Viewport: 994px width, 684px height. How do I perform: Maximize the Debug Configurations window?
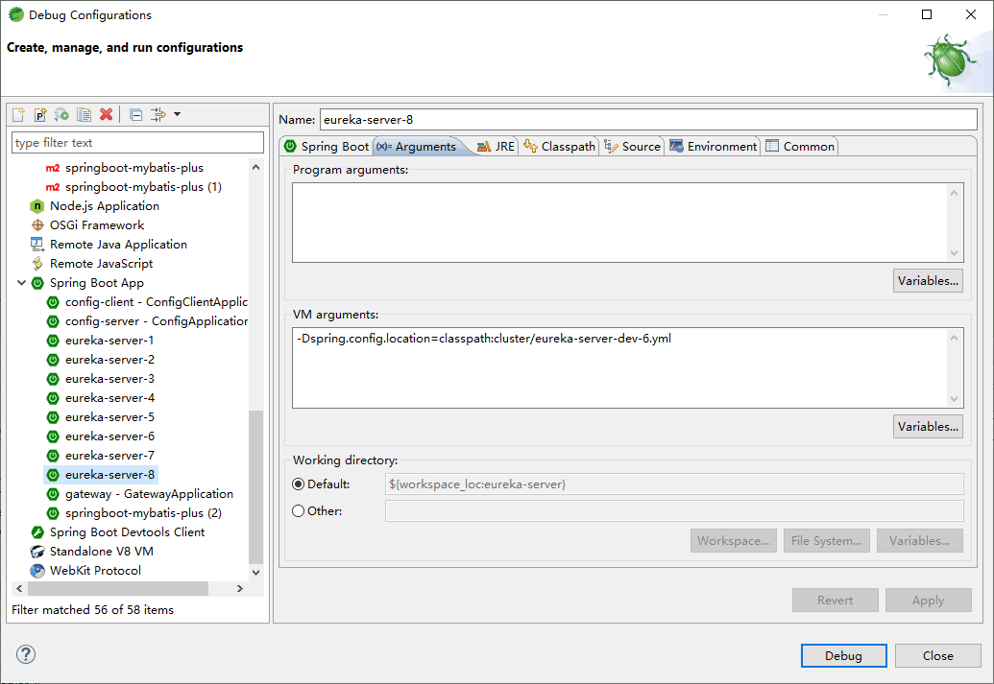click(x=927, y=14)
